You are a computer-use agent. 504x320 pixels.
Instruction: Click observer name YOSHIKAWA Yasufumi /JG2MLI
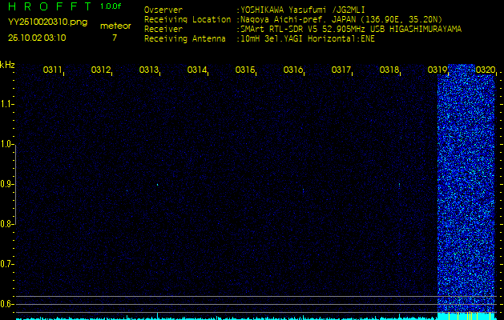pos(302,10)
